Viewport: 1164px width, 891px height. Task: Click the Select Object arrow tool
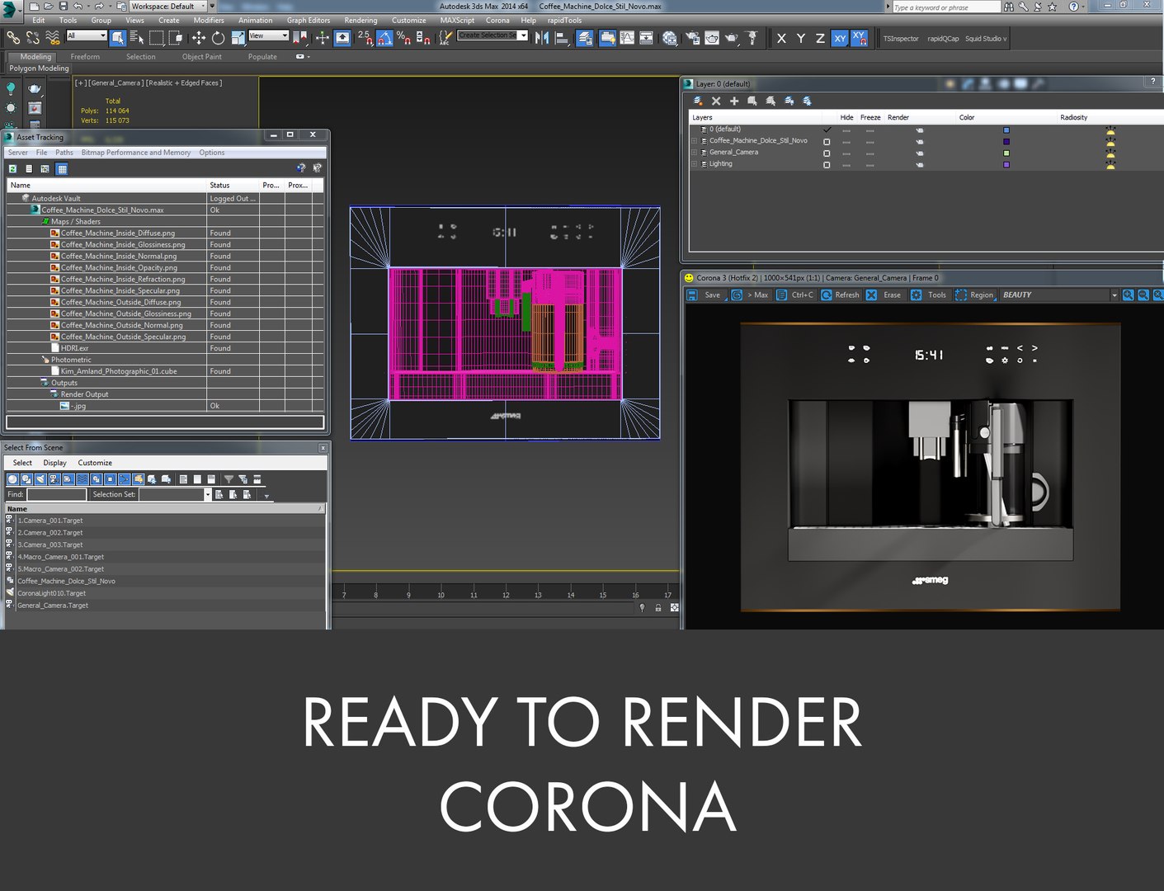(x=118, y=38)
